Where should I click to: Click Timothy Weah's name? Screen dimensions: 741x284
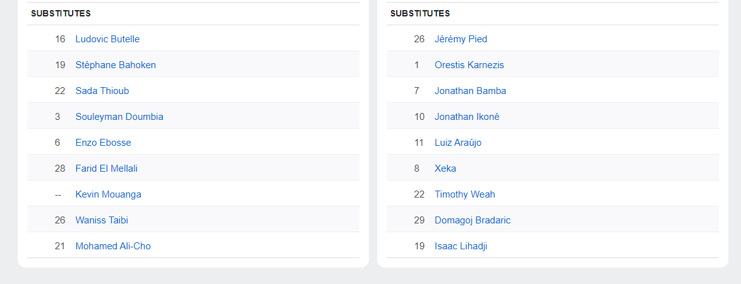[464, 194]
